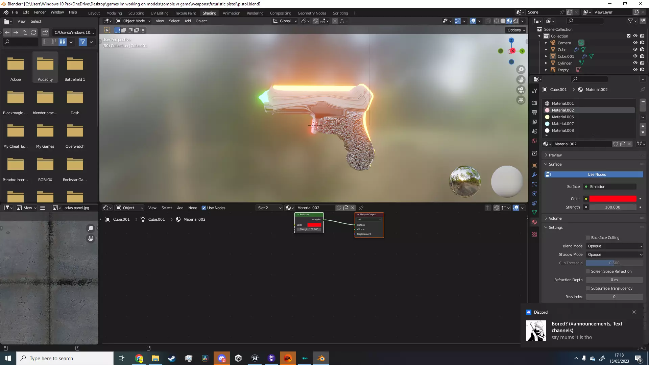
Task: Hide Camera object with eye icon
Action: pos(635,43)
